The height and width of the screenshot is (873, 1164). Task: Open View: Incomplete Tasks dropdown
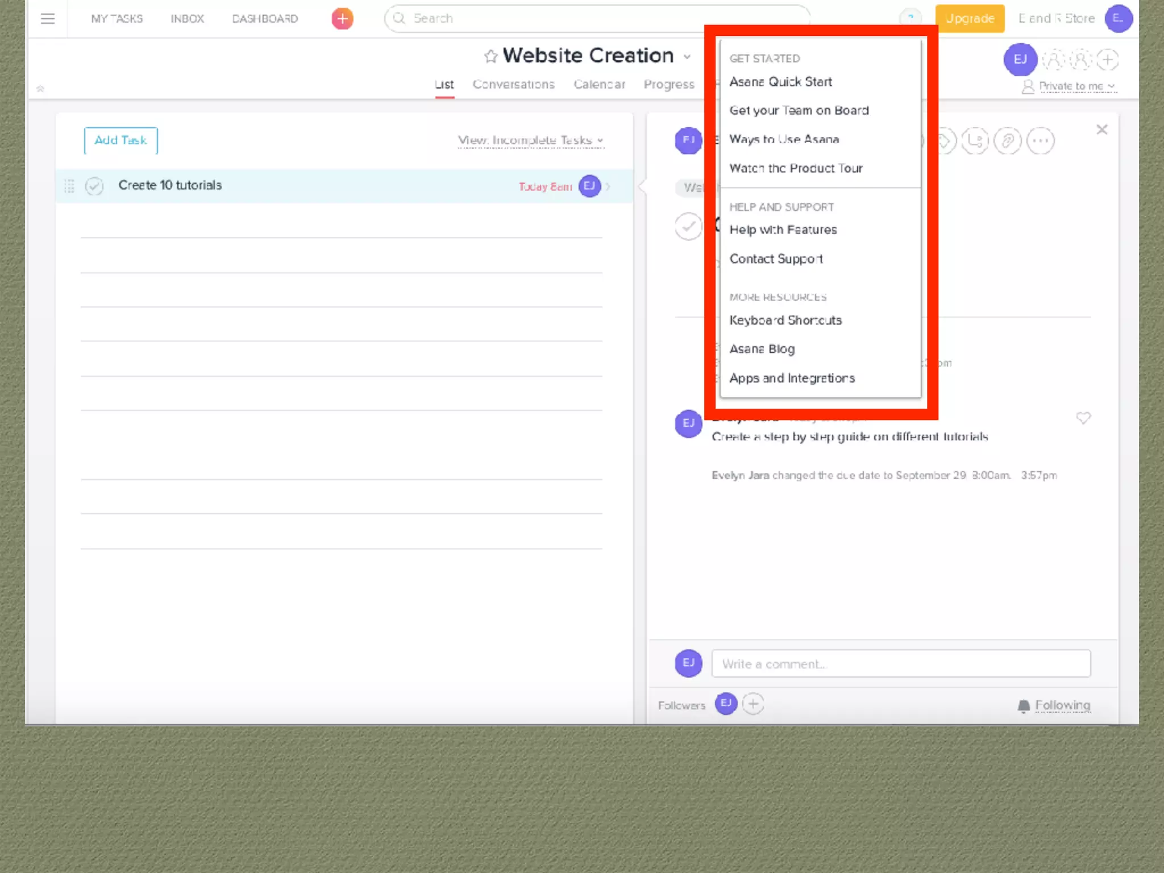point(530,140)
